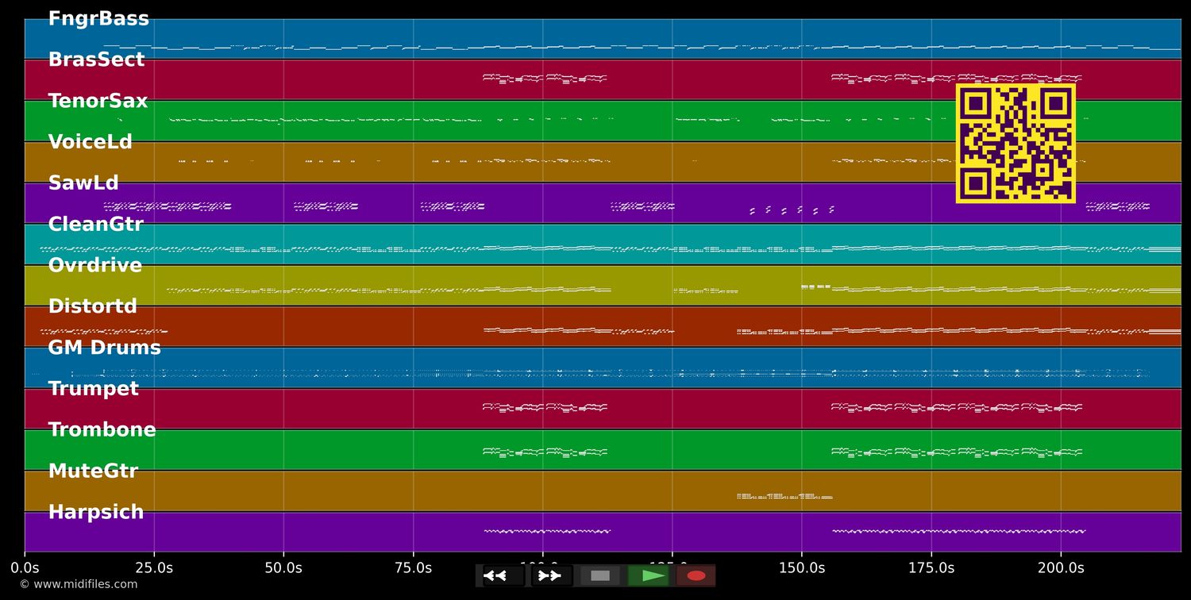Click the 50.0s mark on time axis
1191x600 pixels.
[283, 568]
